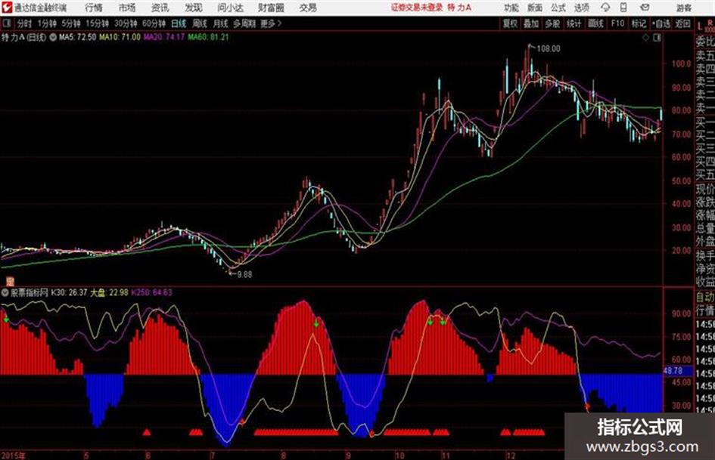Select the 多周期 multi-period tab
Image resolution: width=715 pixels, height=460 pixels.
pos(244,23)
